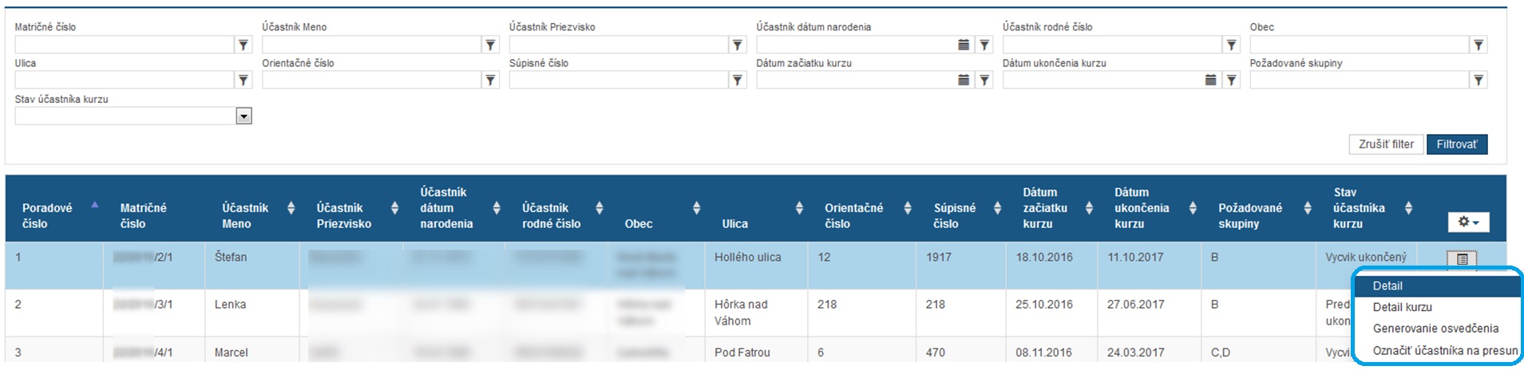Viewport: 1524px width, 370px height.
Task: Open the gear settings dropdown in table header
Action: (x=1468, y=222)
